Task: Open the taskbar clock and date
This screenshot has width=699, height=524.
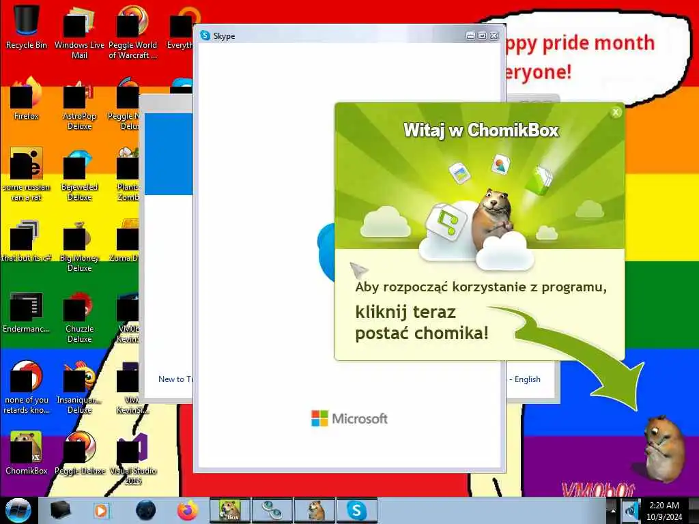Action: pos(664,510)
